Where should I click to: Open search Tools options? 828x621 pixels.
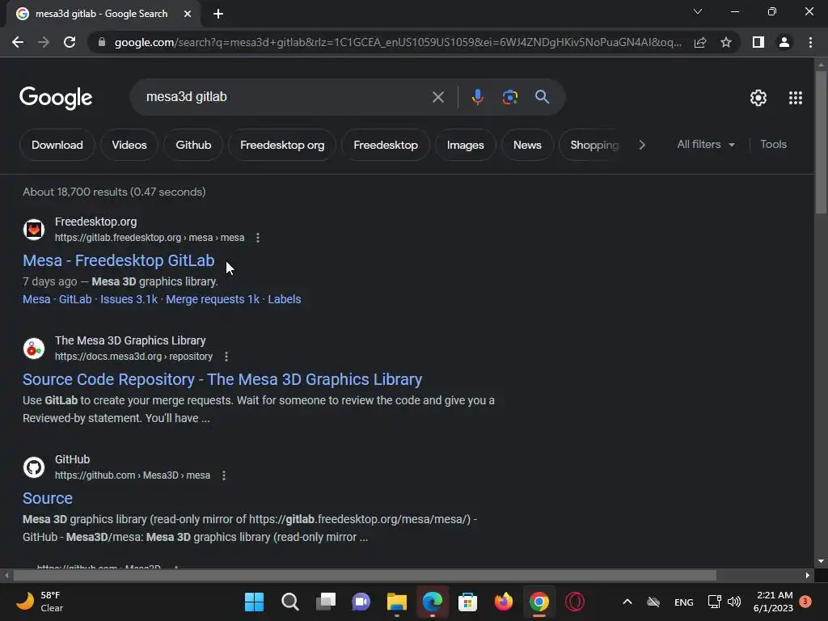pos(773,144)
